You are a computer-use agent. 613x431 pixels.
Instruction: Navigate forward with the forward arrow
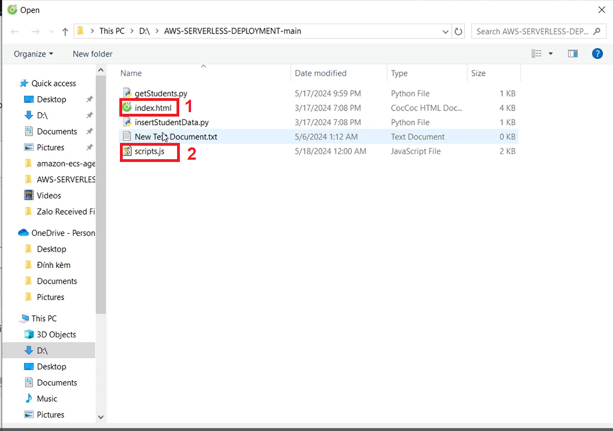click(35, 31)
